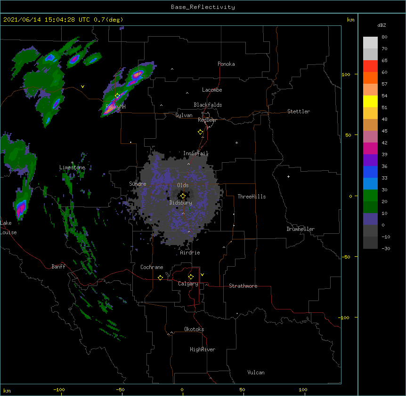
Task: Select the red 65-60 dBZ legend swatch
Action: [x=370, y=66]
